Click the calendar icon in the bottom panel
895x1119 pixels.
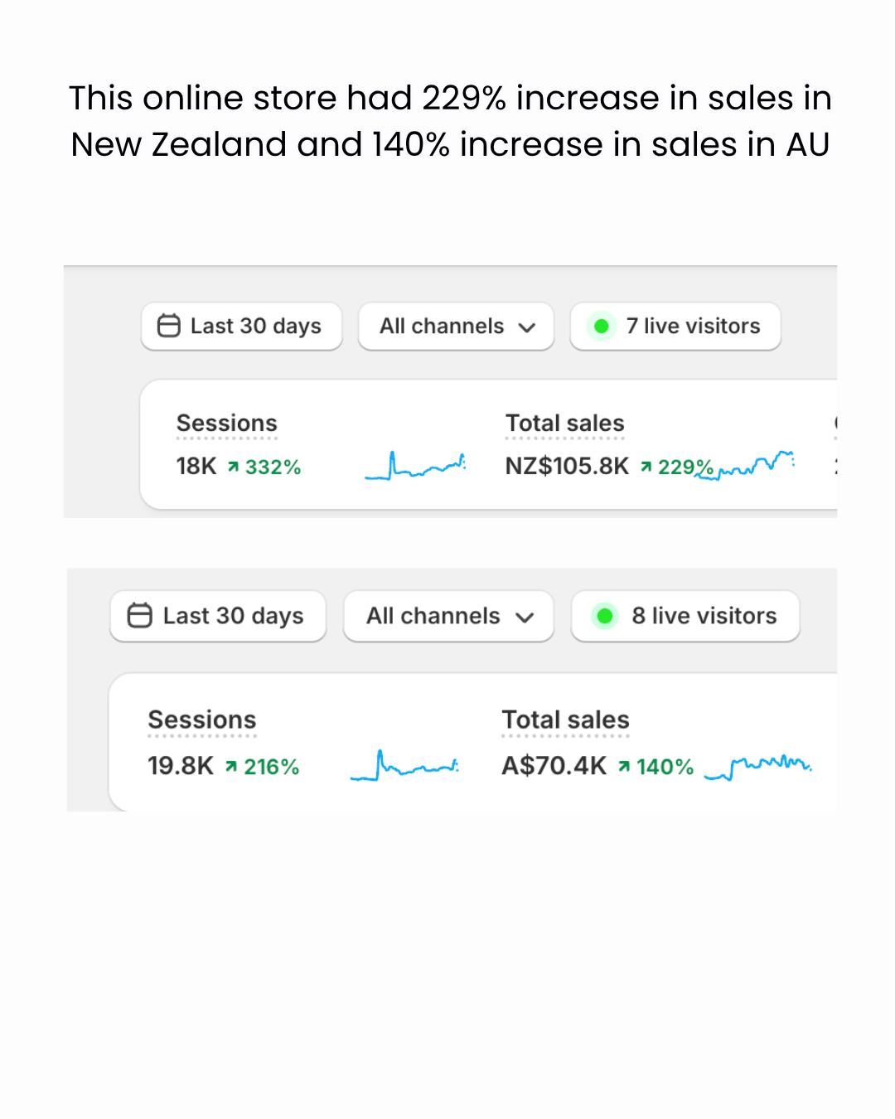tap(139, 616)
